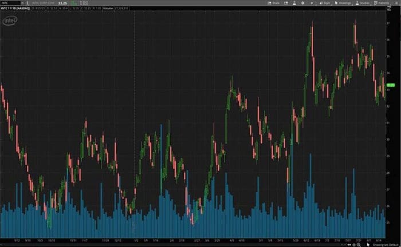The height and width of the screenshot is (247, 401).
Task: Click the Z-shaped icon above the price axis
Action: 389,9
